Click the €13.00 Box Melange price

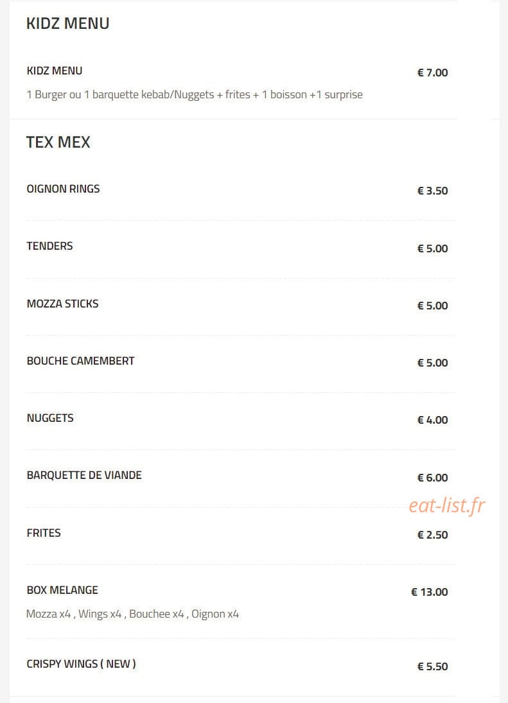(429, 593)
